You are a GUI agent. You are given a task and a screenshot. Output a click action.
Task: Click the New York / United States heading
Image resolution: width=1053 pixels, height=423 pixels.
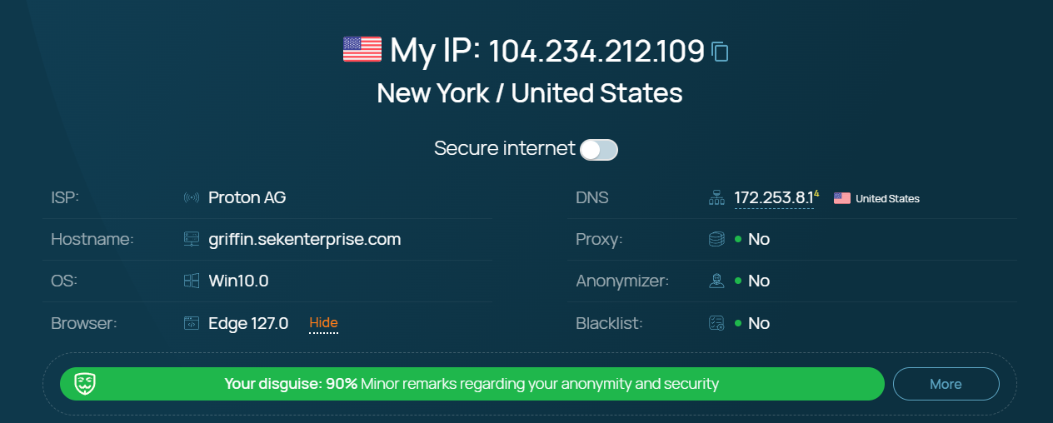coord(529,93)
